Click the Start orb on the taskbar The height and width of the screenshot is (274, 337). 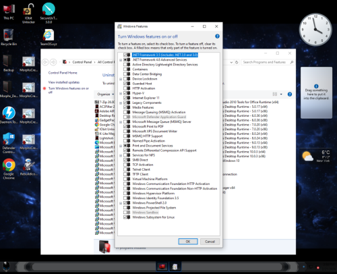point(7,267)
